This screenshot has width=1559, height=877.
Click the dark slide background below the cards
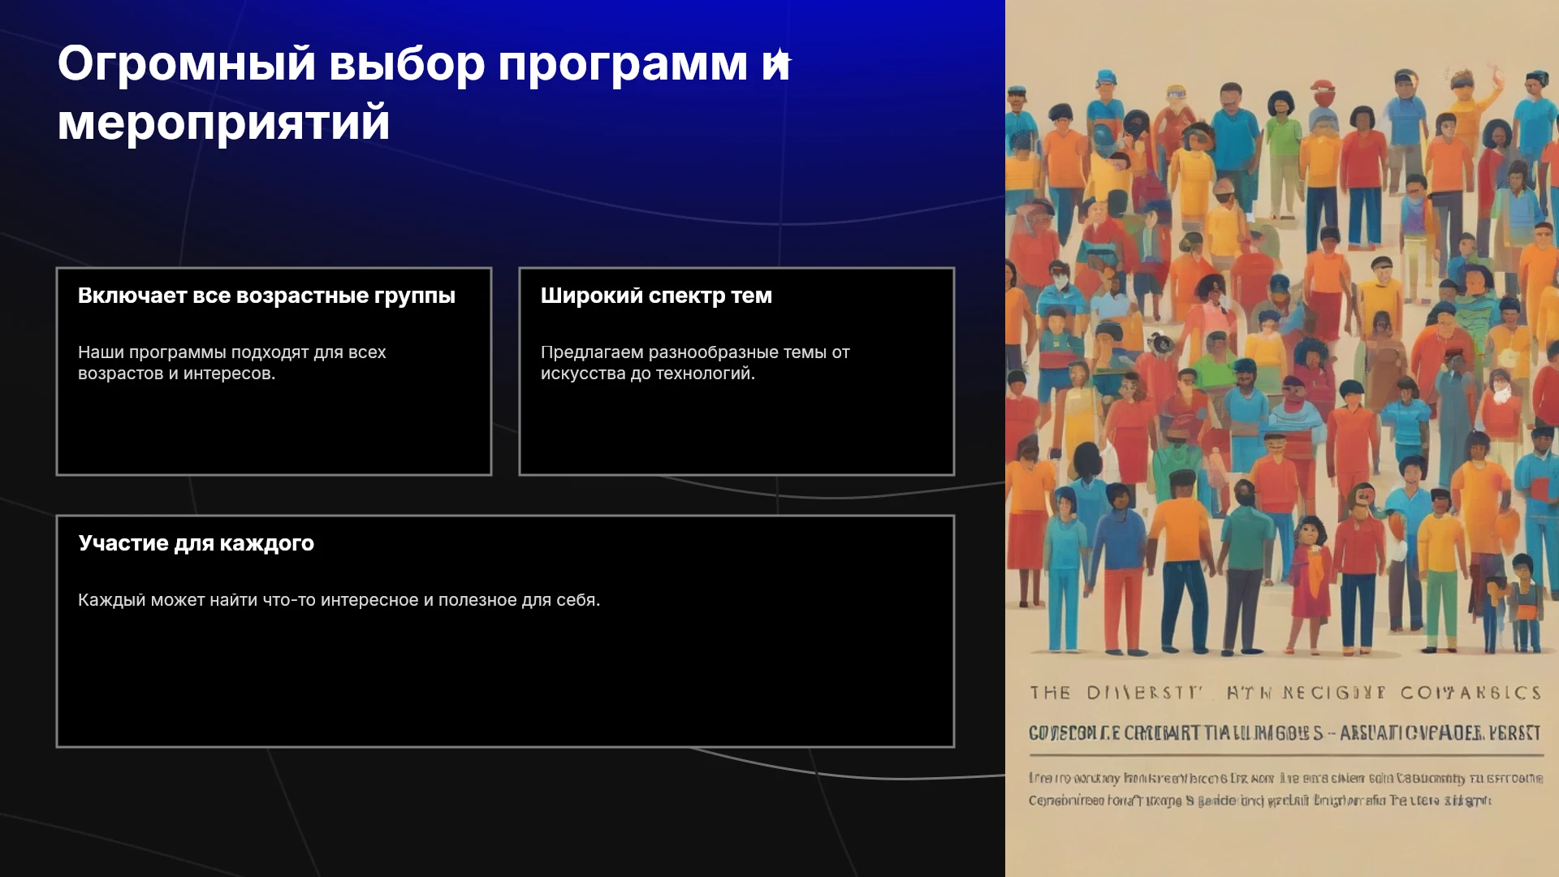click(503, 812)
